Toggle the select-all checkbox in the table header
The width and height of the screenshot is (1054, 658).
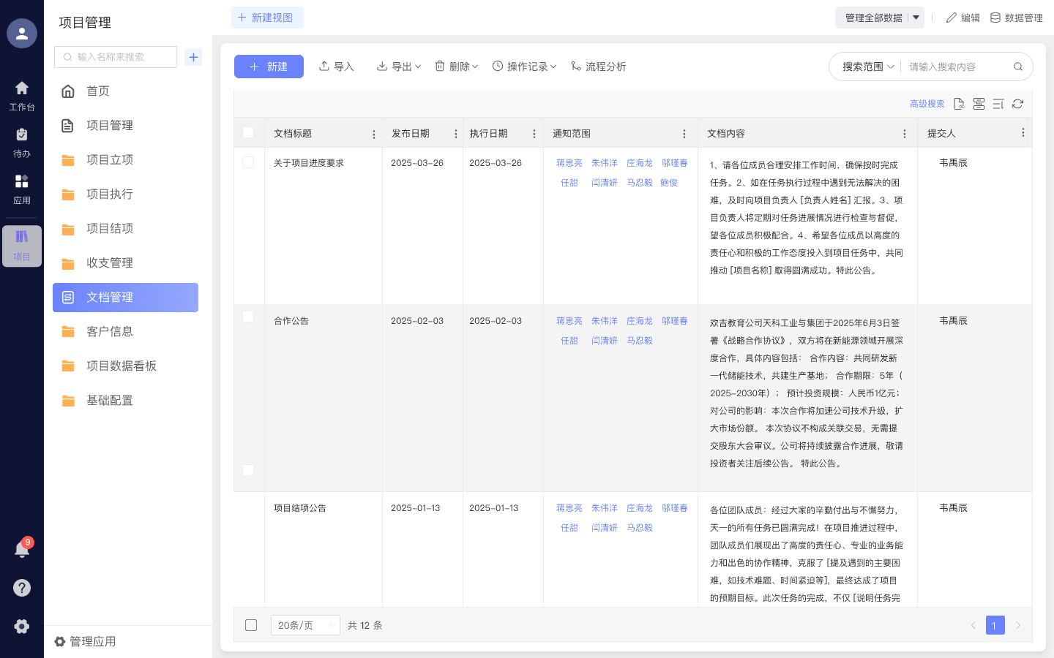pyautogui.click(x=247, y=133)
